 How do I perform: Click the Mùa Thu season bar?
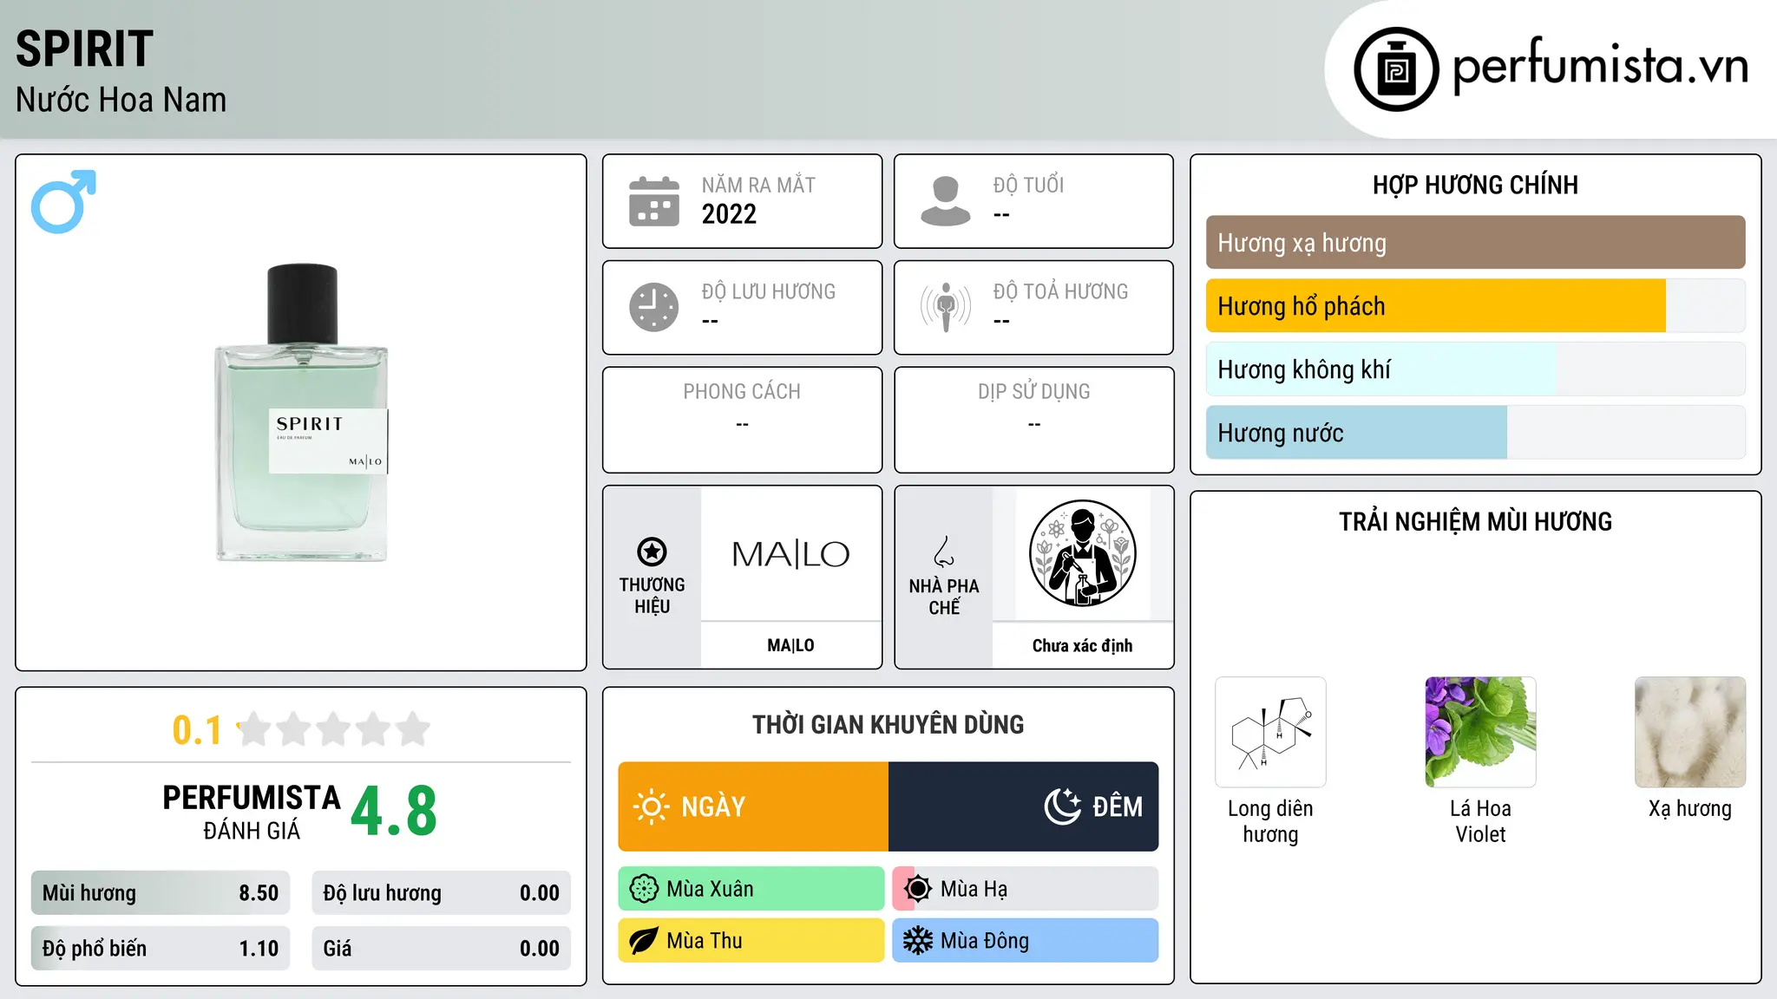point(751,941)
